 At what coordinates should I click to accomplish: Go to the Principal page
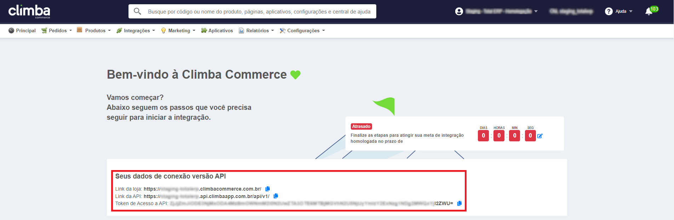pyautogui.click(x=22, y=31)
